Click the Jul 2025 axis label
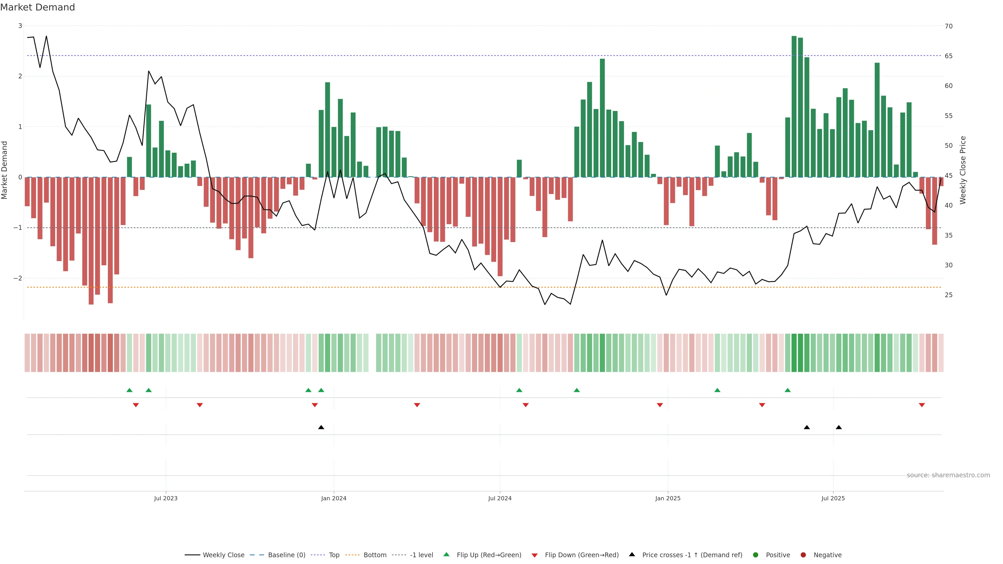 coord(833,499)
